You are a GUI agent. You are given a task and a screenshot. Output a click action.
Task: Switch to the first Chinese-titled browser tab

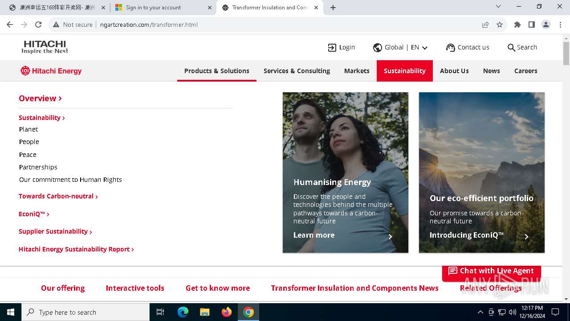[57, 8]
